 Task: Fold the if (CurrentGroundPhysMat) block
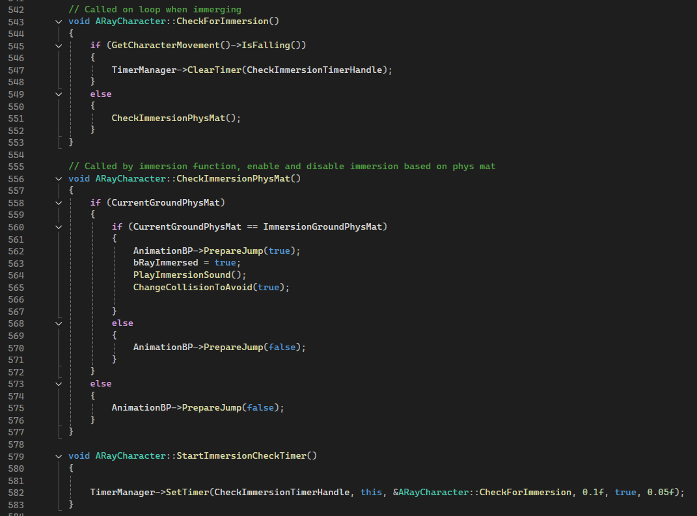pos(59,203)
